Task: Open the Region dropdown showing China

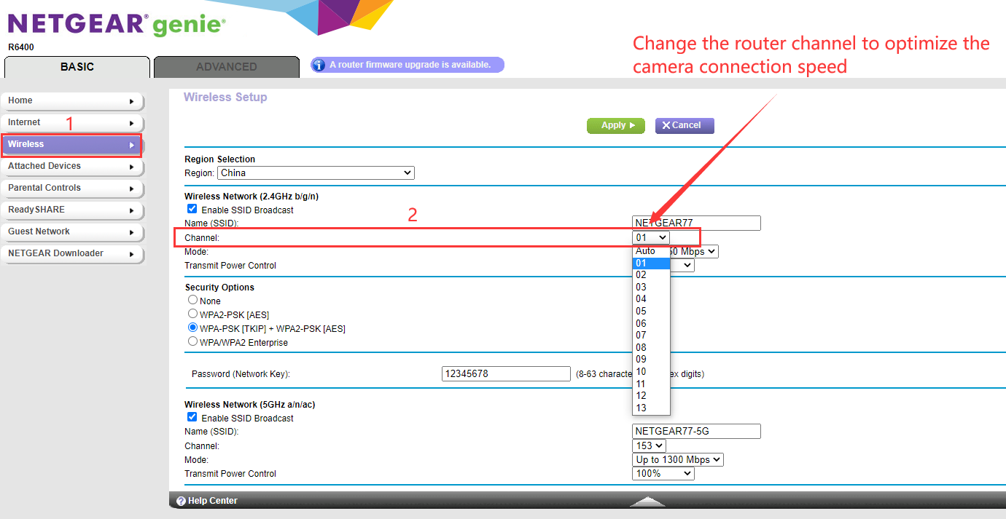Action: 316,173
